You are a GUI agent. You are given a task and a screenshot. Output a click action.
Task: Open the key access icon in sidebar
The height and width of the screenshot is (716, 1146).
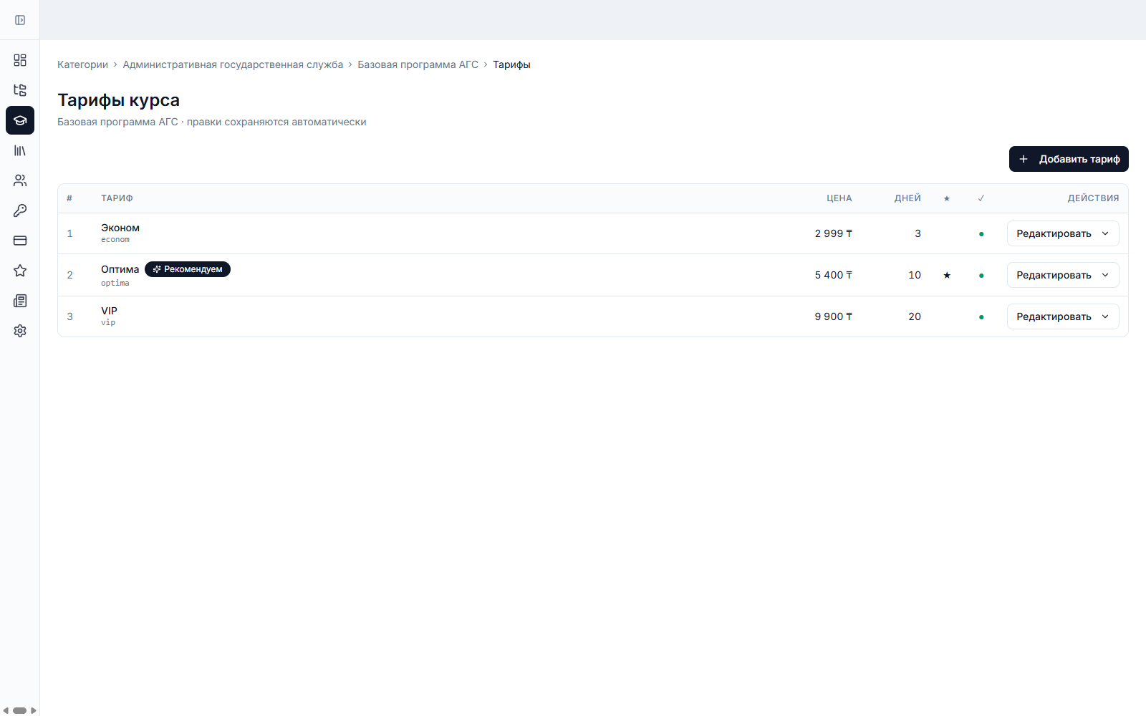tap(20, 211)
